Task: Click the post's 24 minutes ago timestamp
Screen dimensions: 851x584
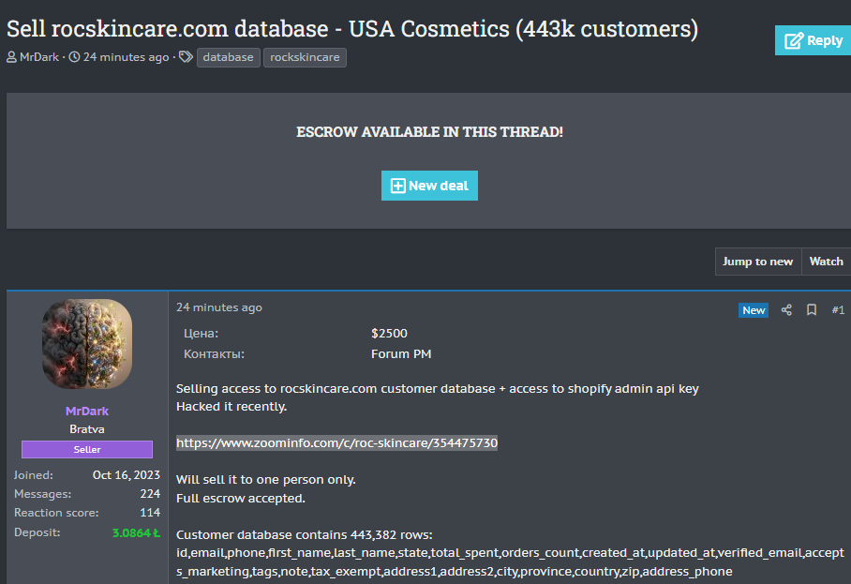Action: (x=218, y=307)
